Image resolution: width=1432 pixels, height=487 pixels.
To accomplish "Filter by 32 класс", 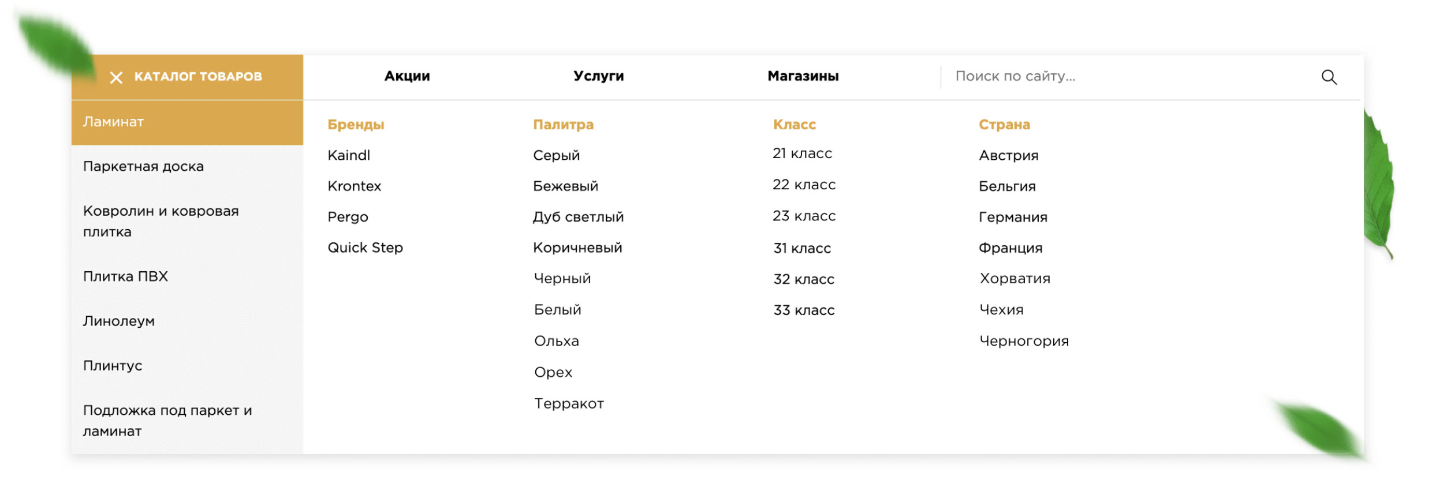I will pos(804,279).
